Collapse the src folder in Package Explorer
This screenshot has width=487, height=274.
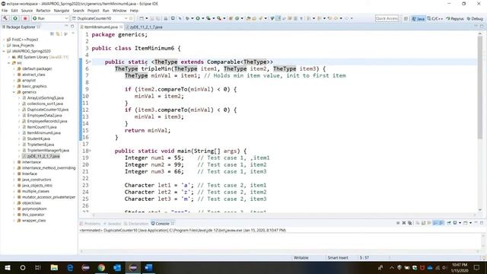[8, 62]
